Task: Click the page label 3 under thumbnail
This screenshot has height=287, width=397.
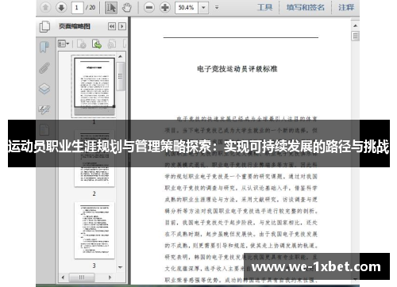Action: [94, 266]
